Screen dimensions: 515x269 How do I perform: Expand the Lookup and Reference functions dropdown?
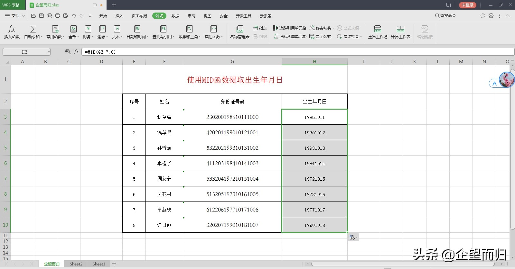[x=164, y=32]
